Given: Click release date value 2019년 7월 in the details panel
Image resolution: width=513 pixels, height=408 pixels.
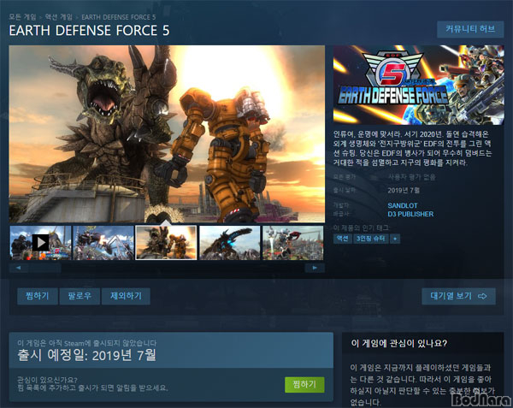Looking at the screenshot, I should pyautogui.click(x=404, y=191).
